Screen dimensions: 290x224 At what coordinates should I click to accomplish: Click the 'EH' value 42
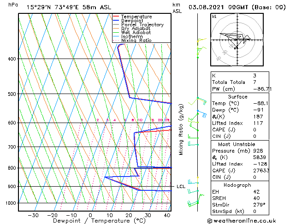(256, 192)
